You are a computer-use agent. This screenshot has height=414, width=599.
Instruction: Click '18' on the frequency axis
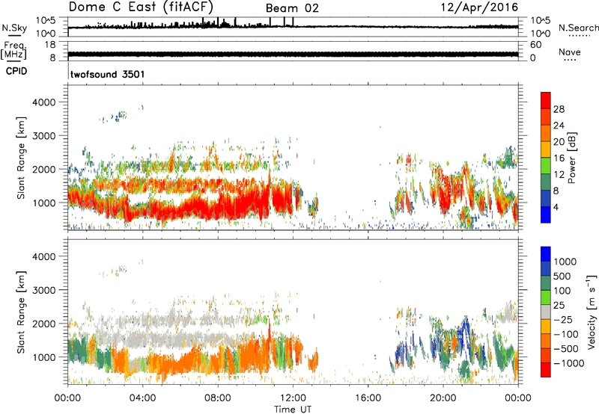point(50,45)
